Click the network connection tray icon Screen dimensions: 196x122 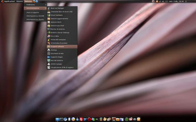(160, 1)
